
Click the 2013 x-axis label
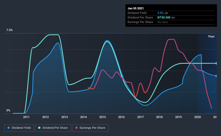65,117
